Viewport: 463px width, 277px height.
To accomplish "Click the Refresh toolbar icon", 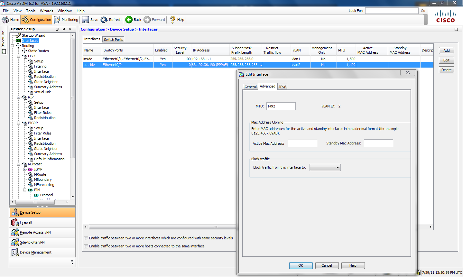I will (x=104, y=20).
